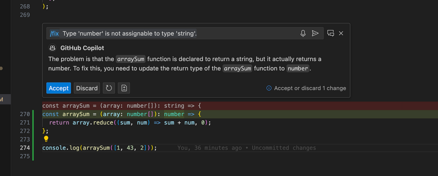438x176 pixels.
Task: Focus the /fix prompt input field
Action: click(x=178, y=33)
